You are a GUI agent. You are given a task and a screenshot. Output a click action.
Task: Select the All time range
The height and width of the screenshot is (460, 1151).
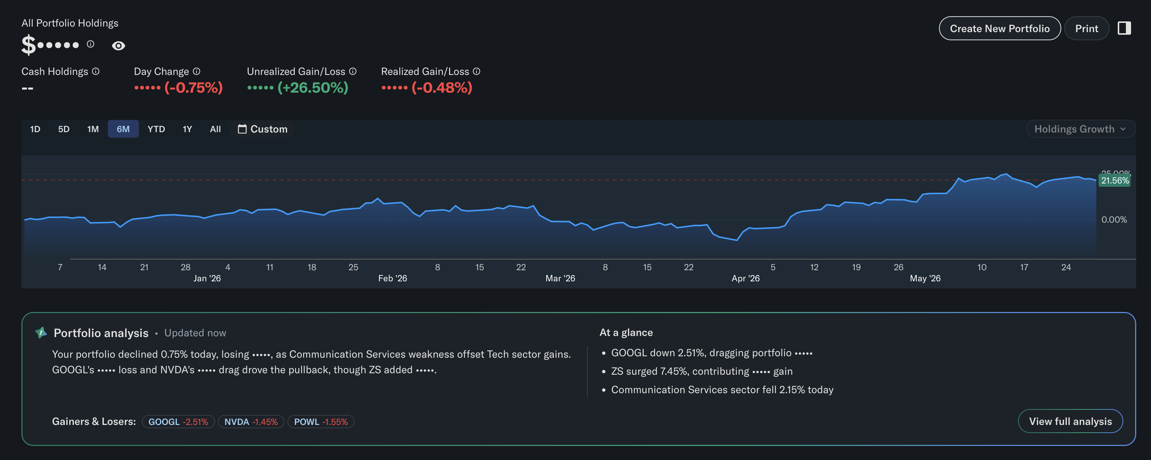coord(215,129)
